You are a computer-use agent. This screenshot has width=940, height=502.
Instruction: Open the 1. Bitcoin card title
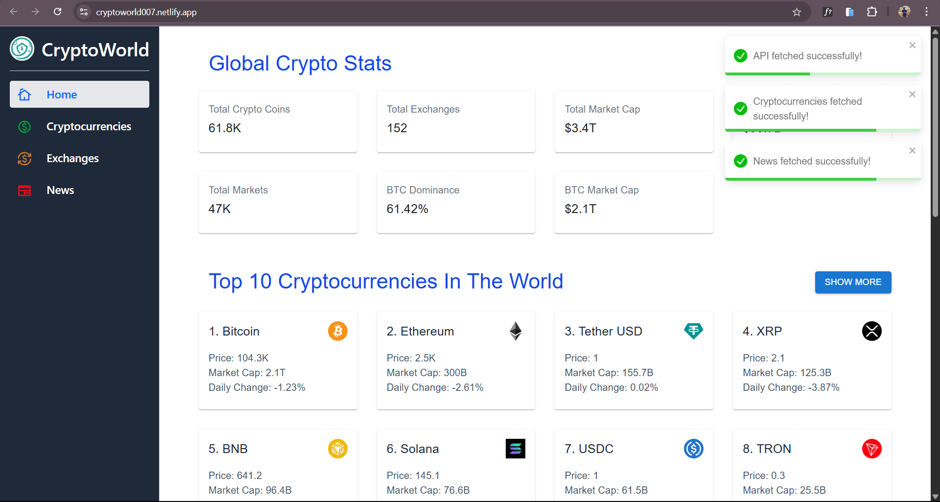[234, 332]
